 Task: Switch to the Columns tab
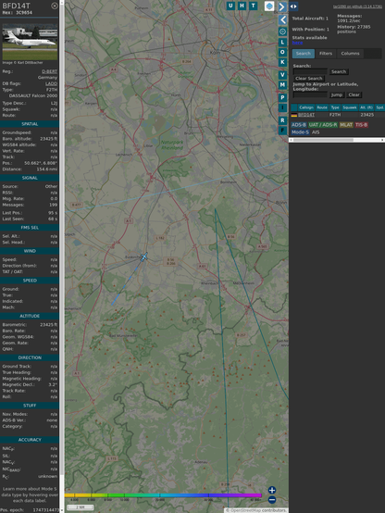(x=350, y=54)
